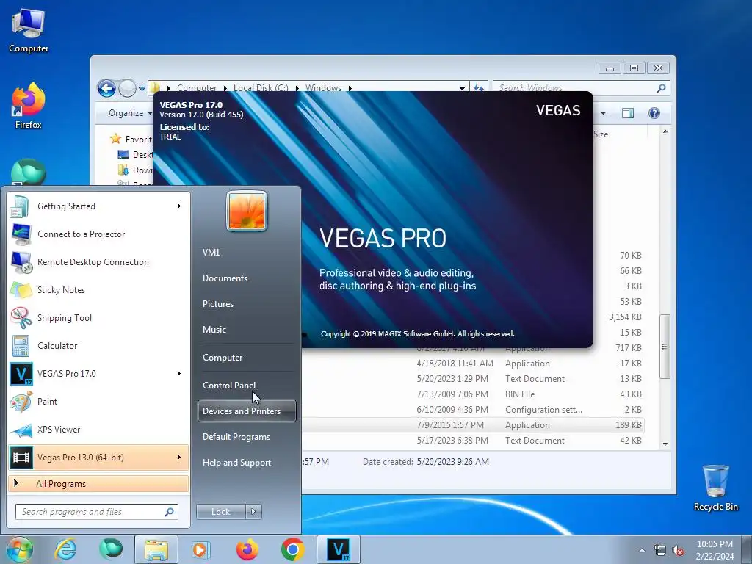The image size is (752, 564).
Task: Open Organize menu in Explorer
Action: [x=129, y=113]
